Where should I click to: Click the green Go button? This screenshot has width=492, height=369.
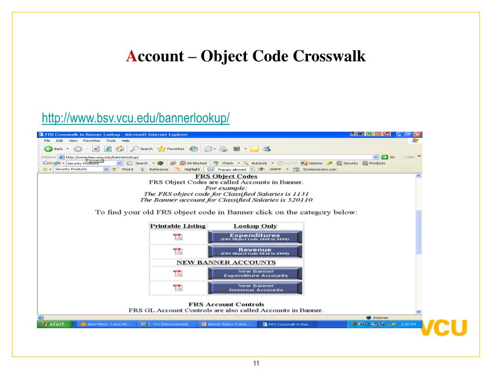pyautogui.click(x=388, y=157)
